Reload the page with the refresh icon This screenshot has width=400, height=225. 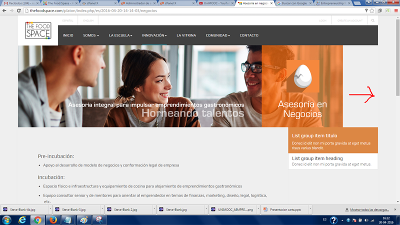pyautogui.click(x=18, y=10)
